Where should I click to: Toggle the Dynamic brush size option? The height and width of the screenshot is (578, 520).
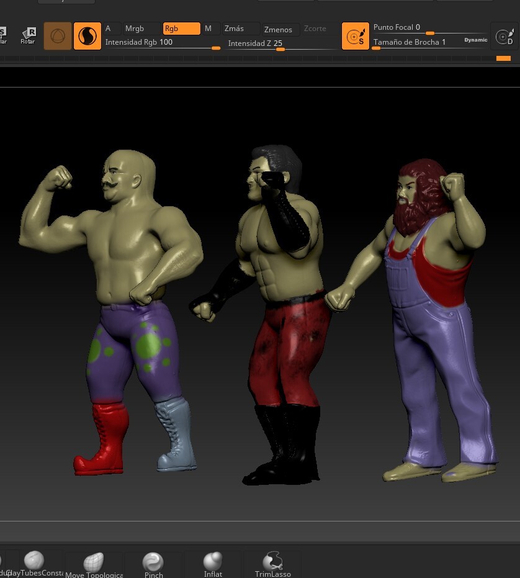pos(475,40)
